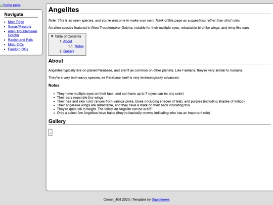Jump to About via contents list
The width and height of the screenshot is (273, 205).
coord(68,42)
